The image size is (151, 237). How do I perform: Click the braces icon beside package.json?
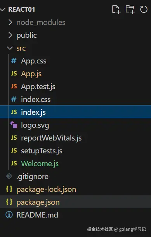click(9, 202)
